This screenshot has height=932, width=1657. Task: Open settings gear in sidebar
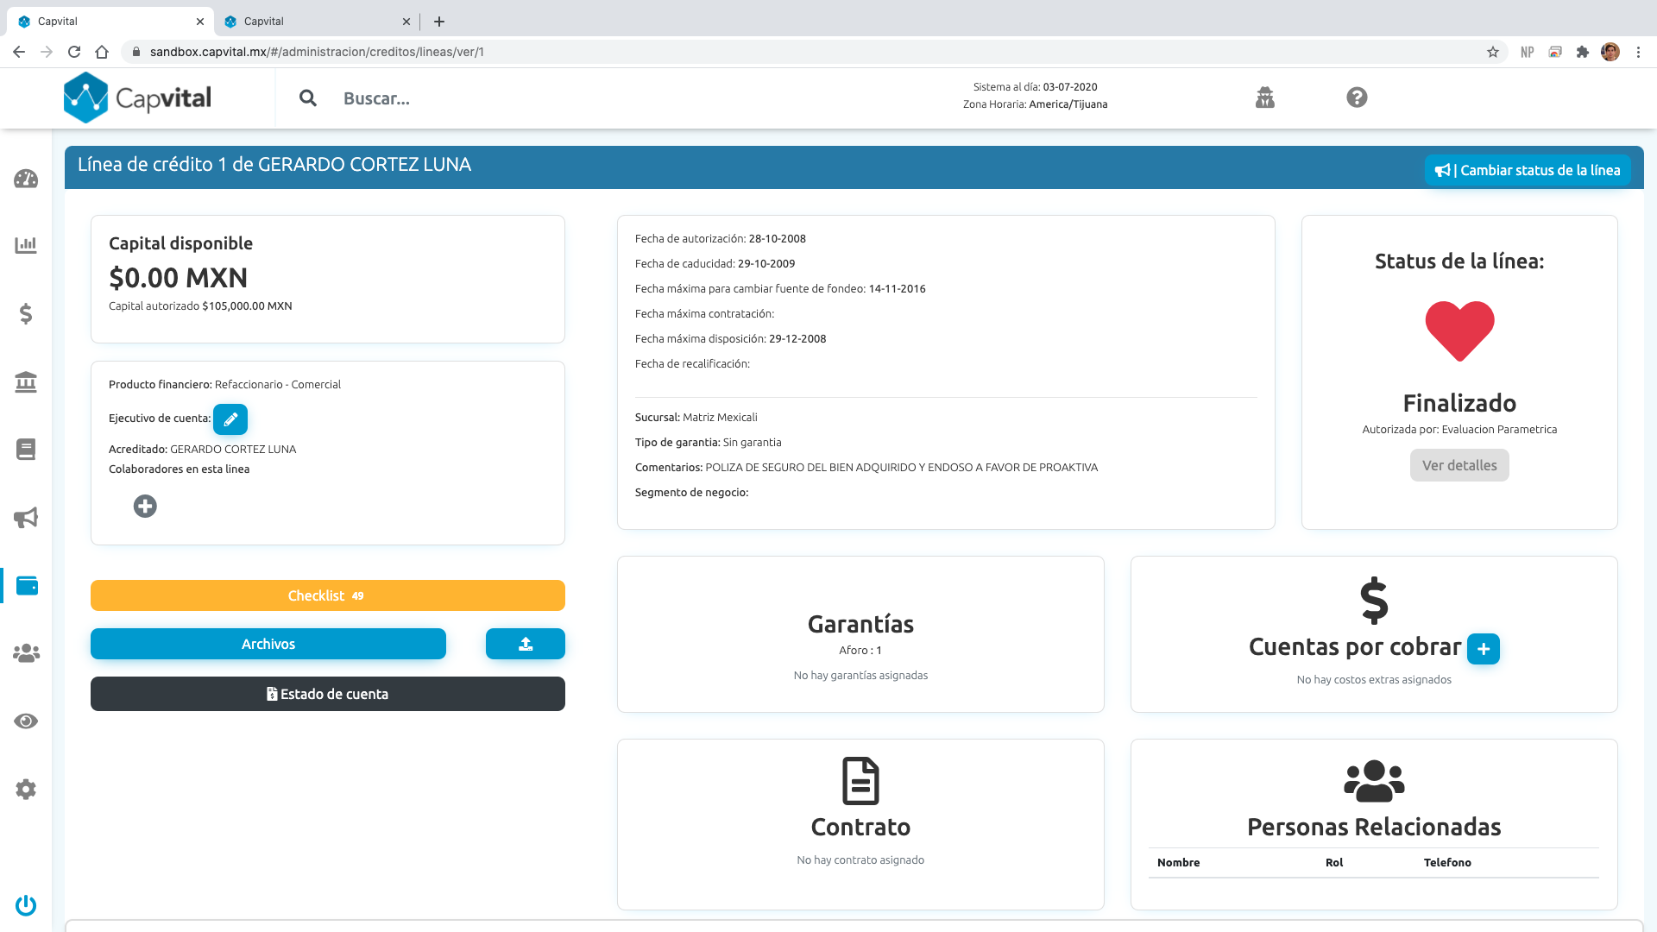point(26,789)
